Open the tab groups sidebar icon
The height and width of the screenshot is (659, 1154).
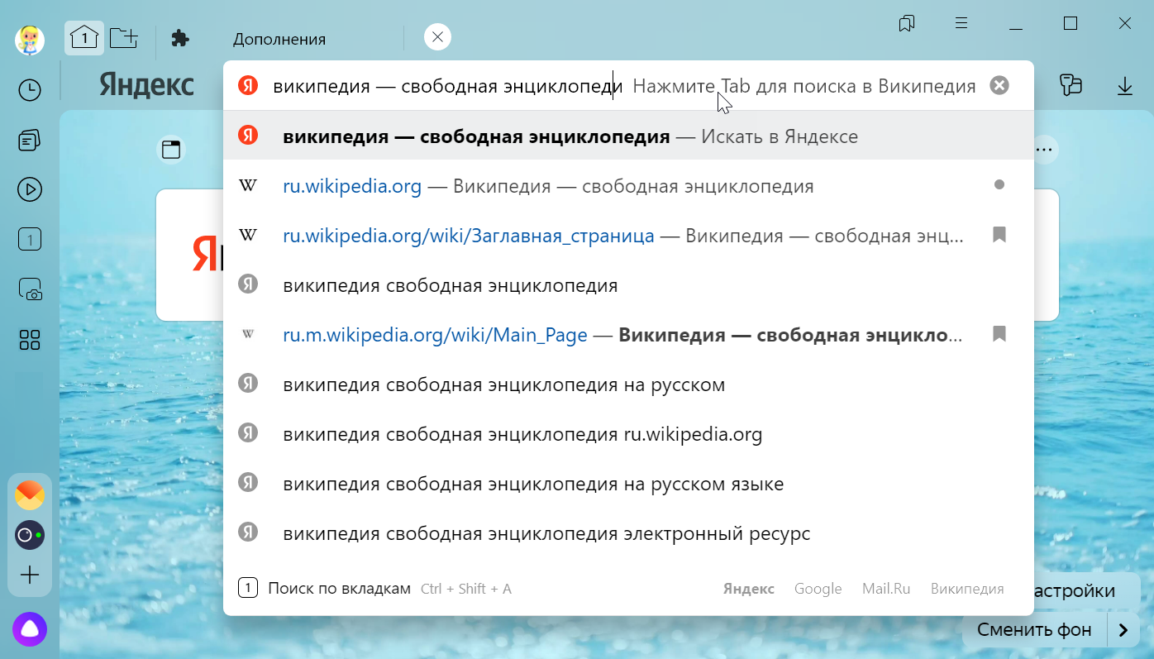(30, 141)
